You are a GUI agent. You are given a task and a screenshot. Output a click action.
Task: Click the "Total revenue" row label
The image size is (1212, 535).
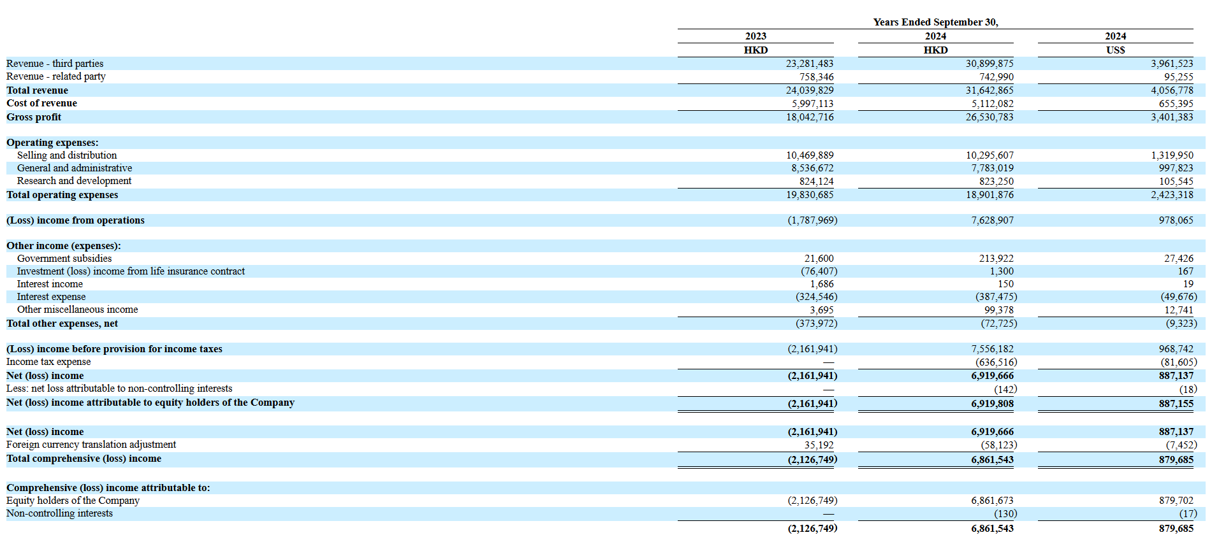click(x=37, y=90)
